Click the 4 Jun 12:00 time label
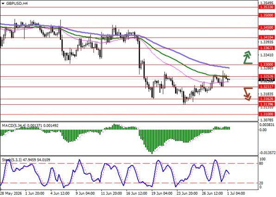The image size is (276, 197). pos(60,193)
